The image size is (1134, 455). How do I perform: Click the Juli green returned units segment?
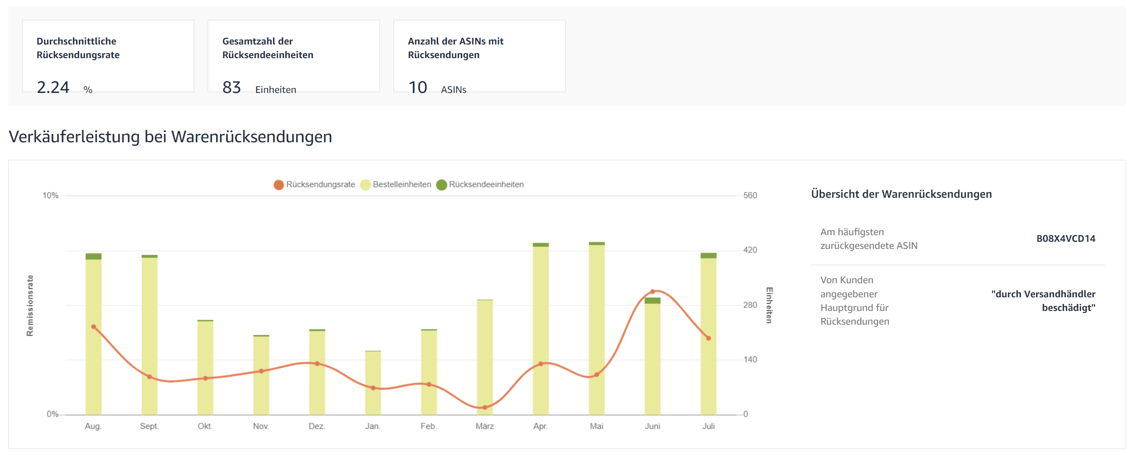708,255
